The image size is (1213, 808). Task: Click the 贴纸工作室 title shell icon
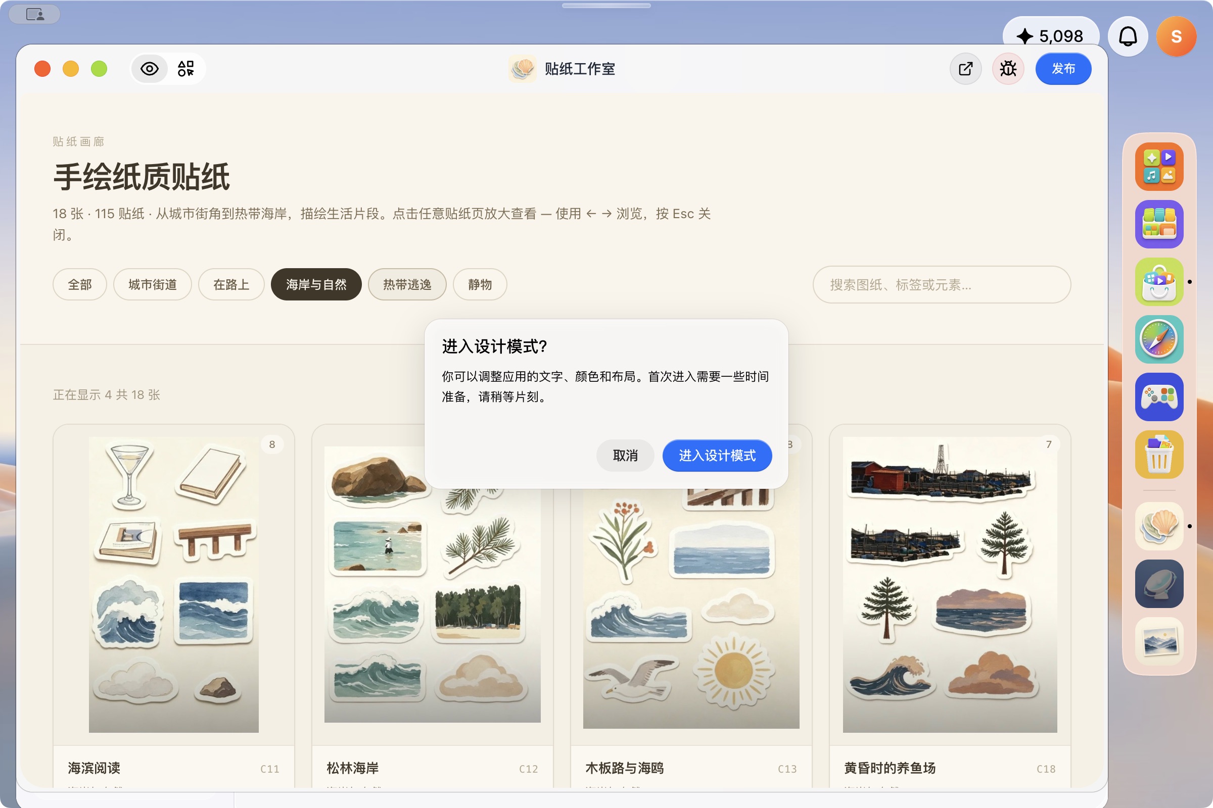click(x=523, y=69)
